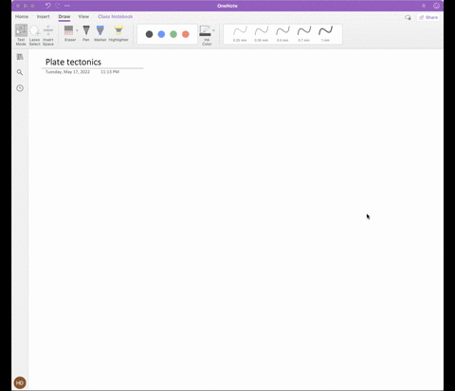
Task: Click the date Tuesday, May 17, 2022
Action: (x=67, y=72)
